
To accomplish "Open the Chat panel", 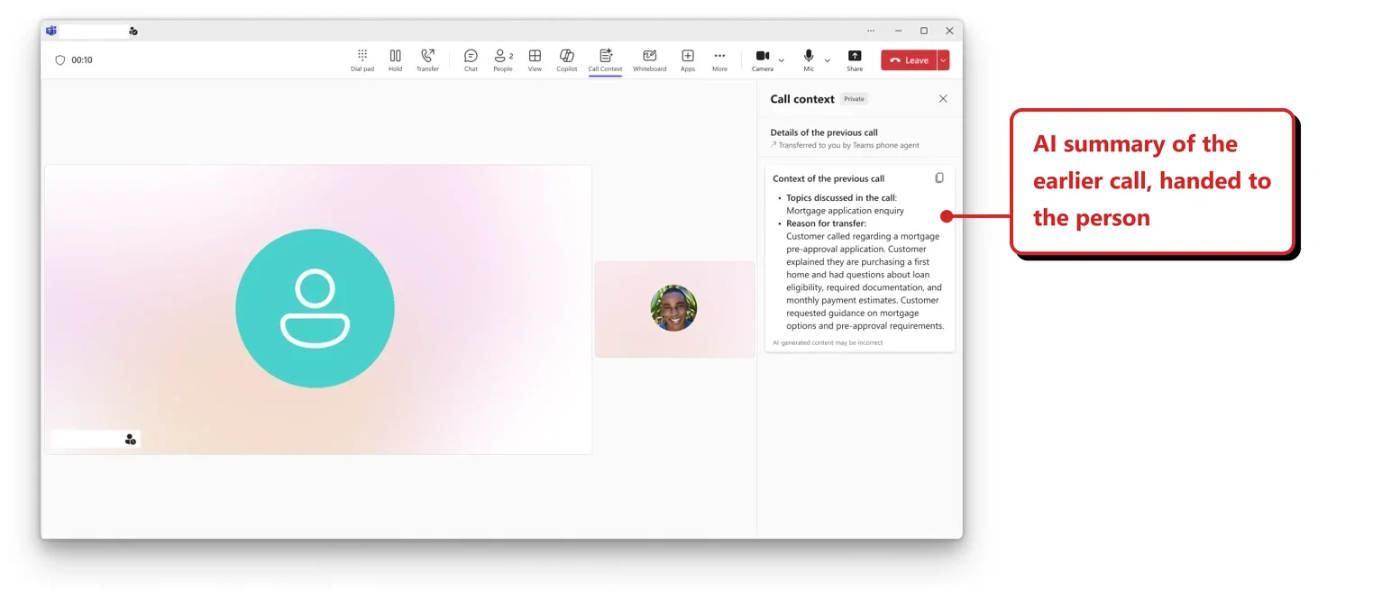I will click(x=471, y=59).
